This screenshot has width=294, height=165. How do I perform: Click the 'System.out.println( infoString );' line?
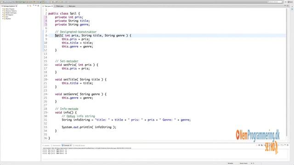[89, 127]
